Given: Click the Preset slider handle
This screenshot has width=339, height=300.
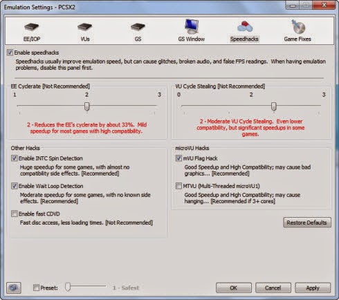Looking at the screenshot, I should (68, 287).
